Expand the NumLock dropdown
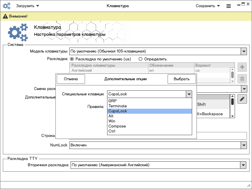The height and width of the screenshot is (189, 252). pos(243,145)
